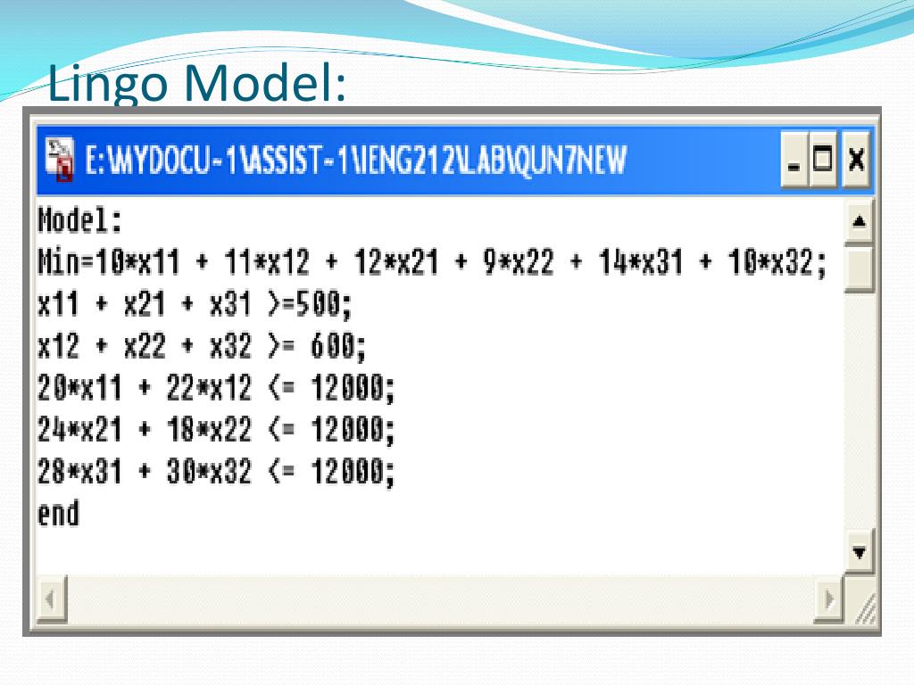This screenshot has width=914, height=685.
Task: Click the horizontal scrollbar left arrow
Action: pyautogui.click(x=52, y=599)
